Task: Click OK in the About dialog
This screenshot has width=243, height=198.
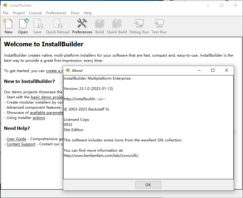Action: click(x=148, y=185)
